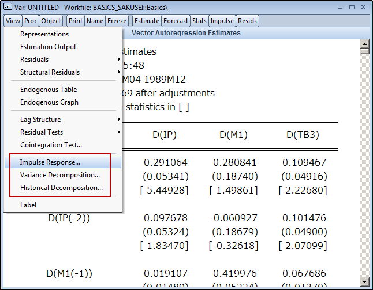Viewport: 373px width, 290px height.
Task: Click the Freeze toolbar button
Action: 117,21
